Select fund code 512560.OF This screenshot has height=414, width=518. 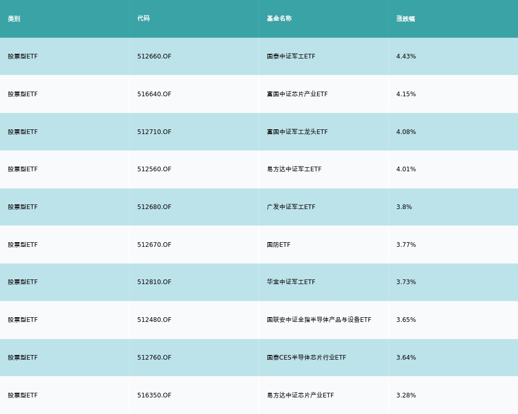154,169
